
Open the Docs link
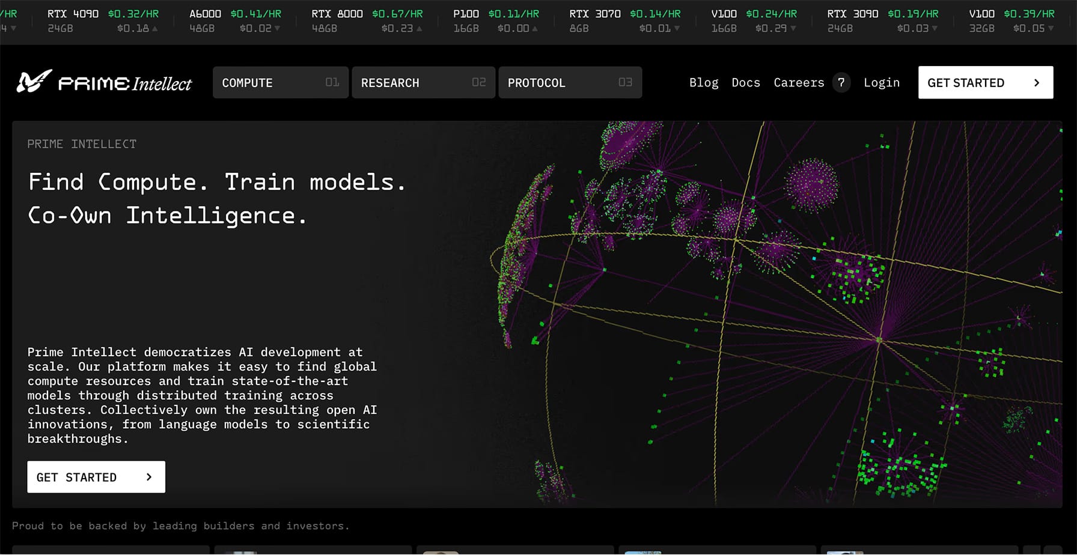pos(746,82)
